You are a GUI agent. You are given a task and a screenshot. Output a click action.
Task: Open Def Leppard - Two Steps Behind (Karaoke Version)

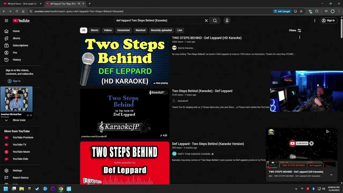pos(208,144)
